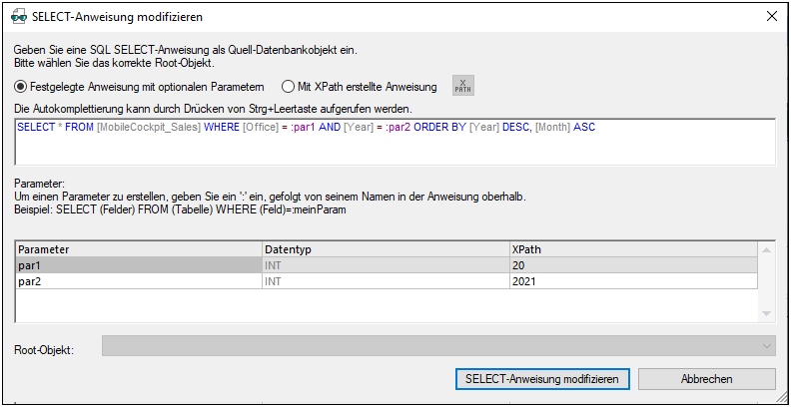Select 'Festgelegte Anweisung mit optionalen Parametern' option
This screenshot has height=407, width=791.
[21, 87]
